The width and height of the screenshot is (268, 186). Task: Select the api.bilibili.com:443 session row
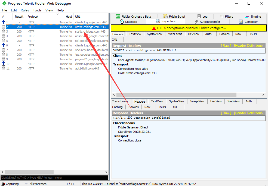click(x=54, y=68)
